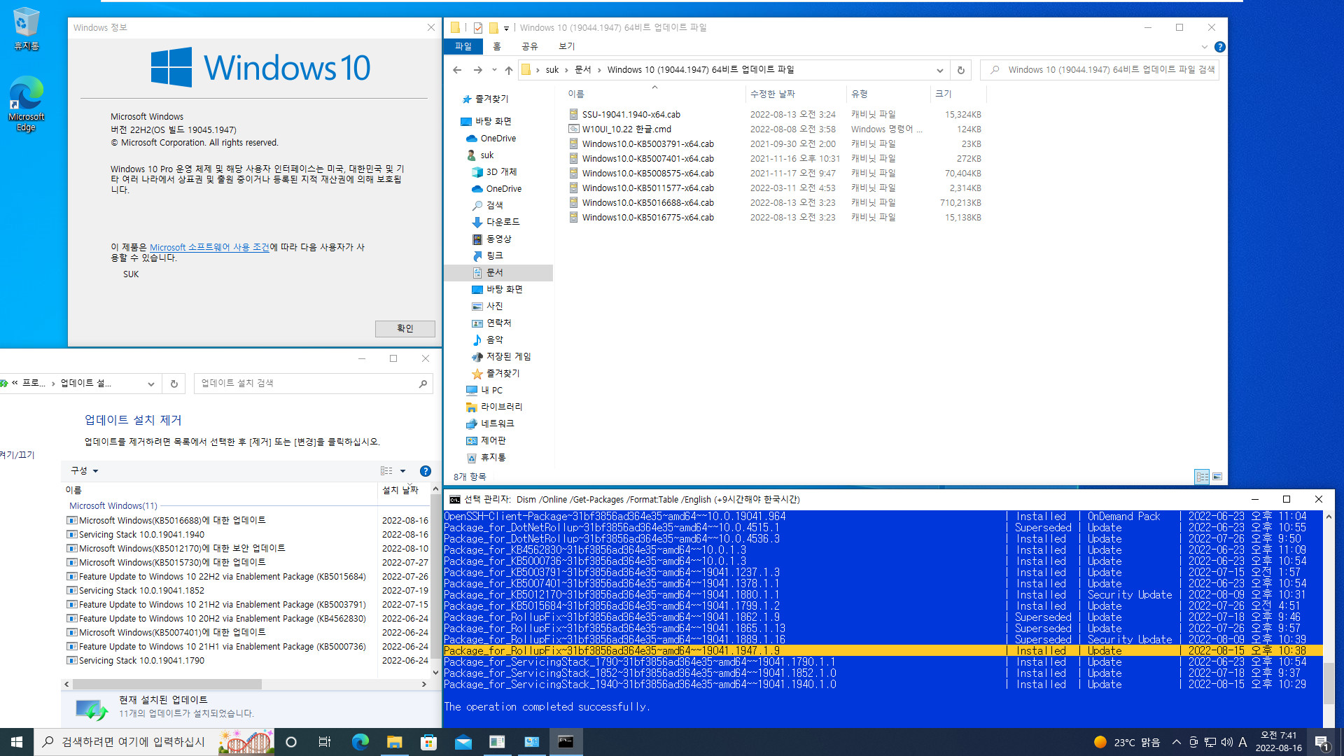Click the taskbar search box

point(155,742)
